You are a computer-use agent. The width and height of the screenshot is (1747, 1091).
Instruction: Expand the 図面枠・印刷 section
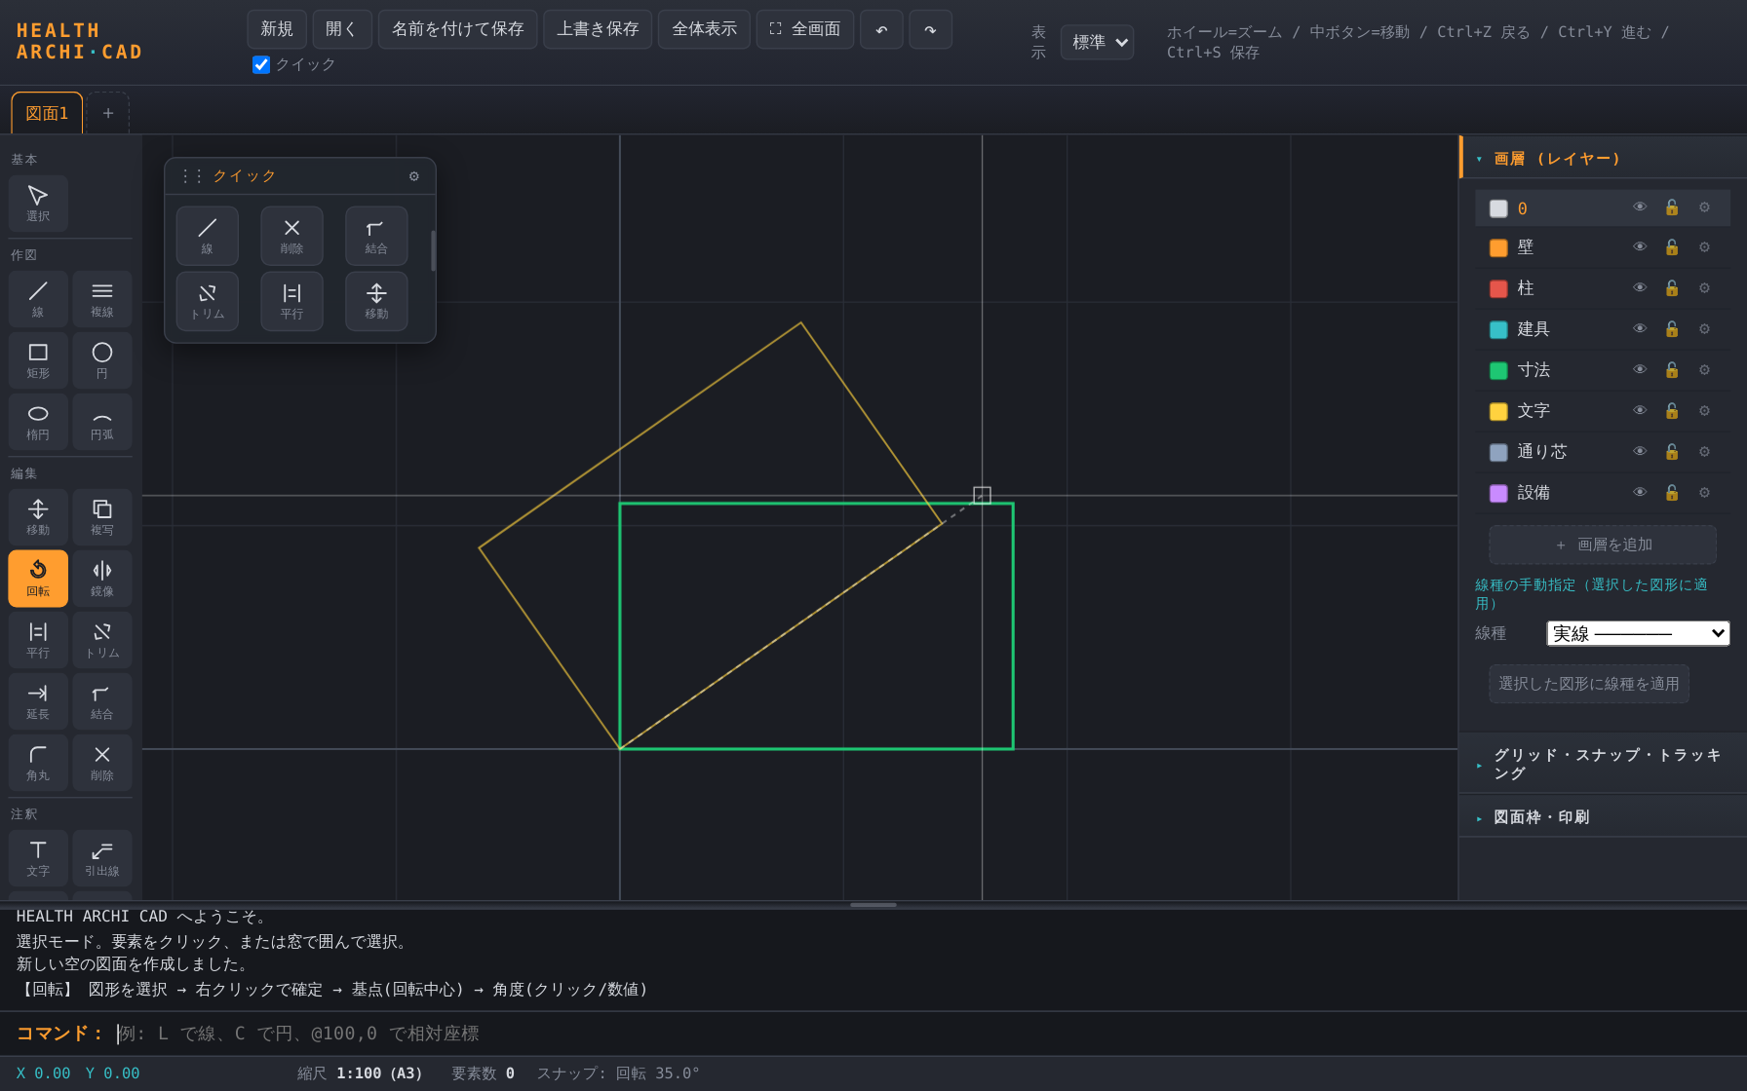point(1603,817)
